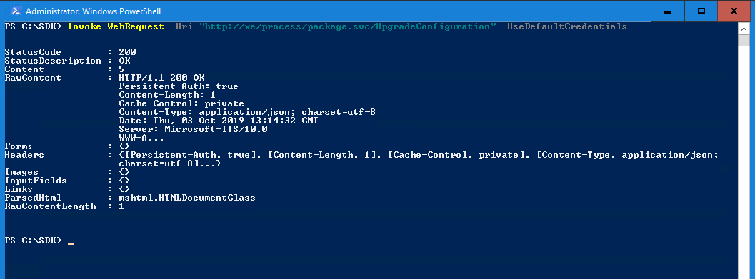Click the window title text
This screenshot has height=279, width=755.
[94, 11]
